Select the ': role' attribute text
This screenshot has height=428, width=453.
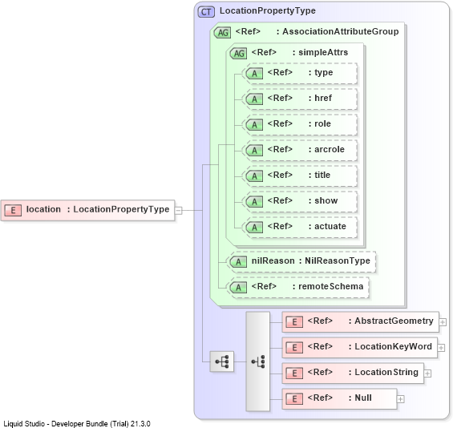tap(319, 123)
